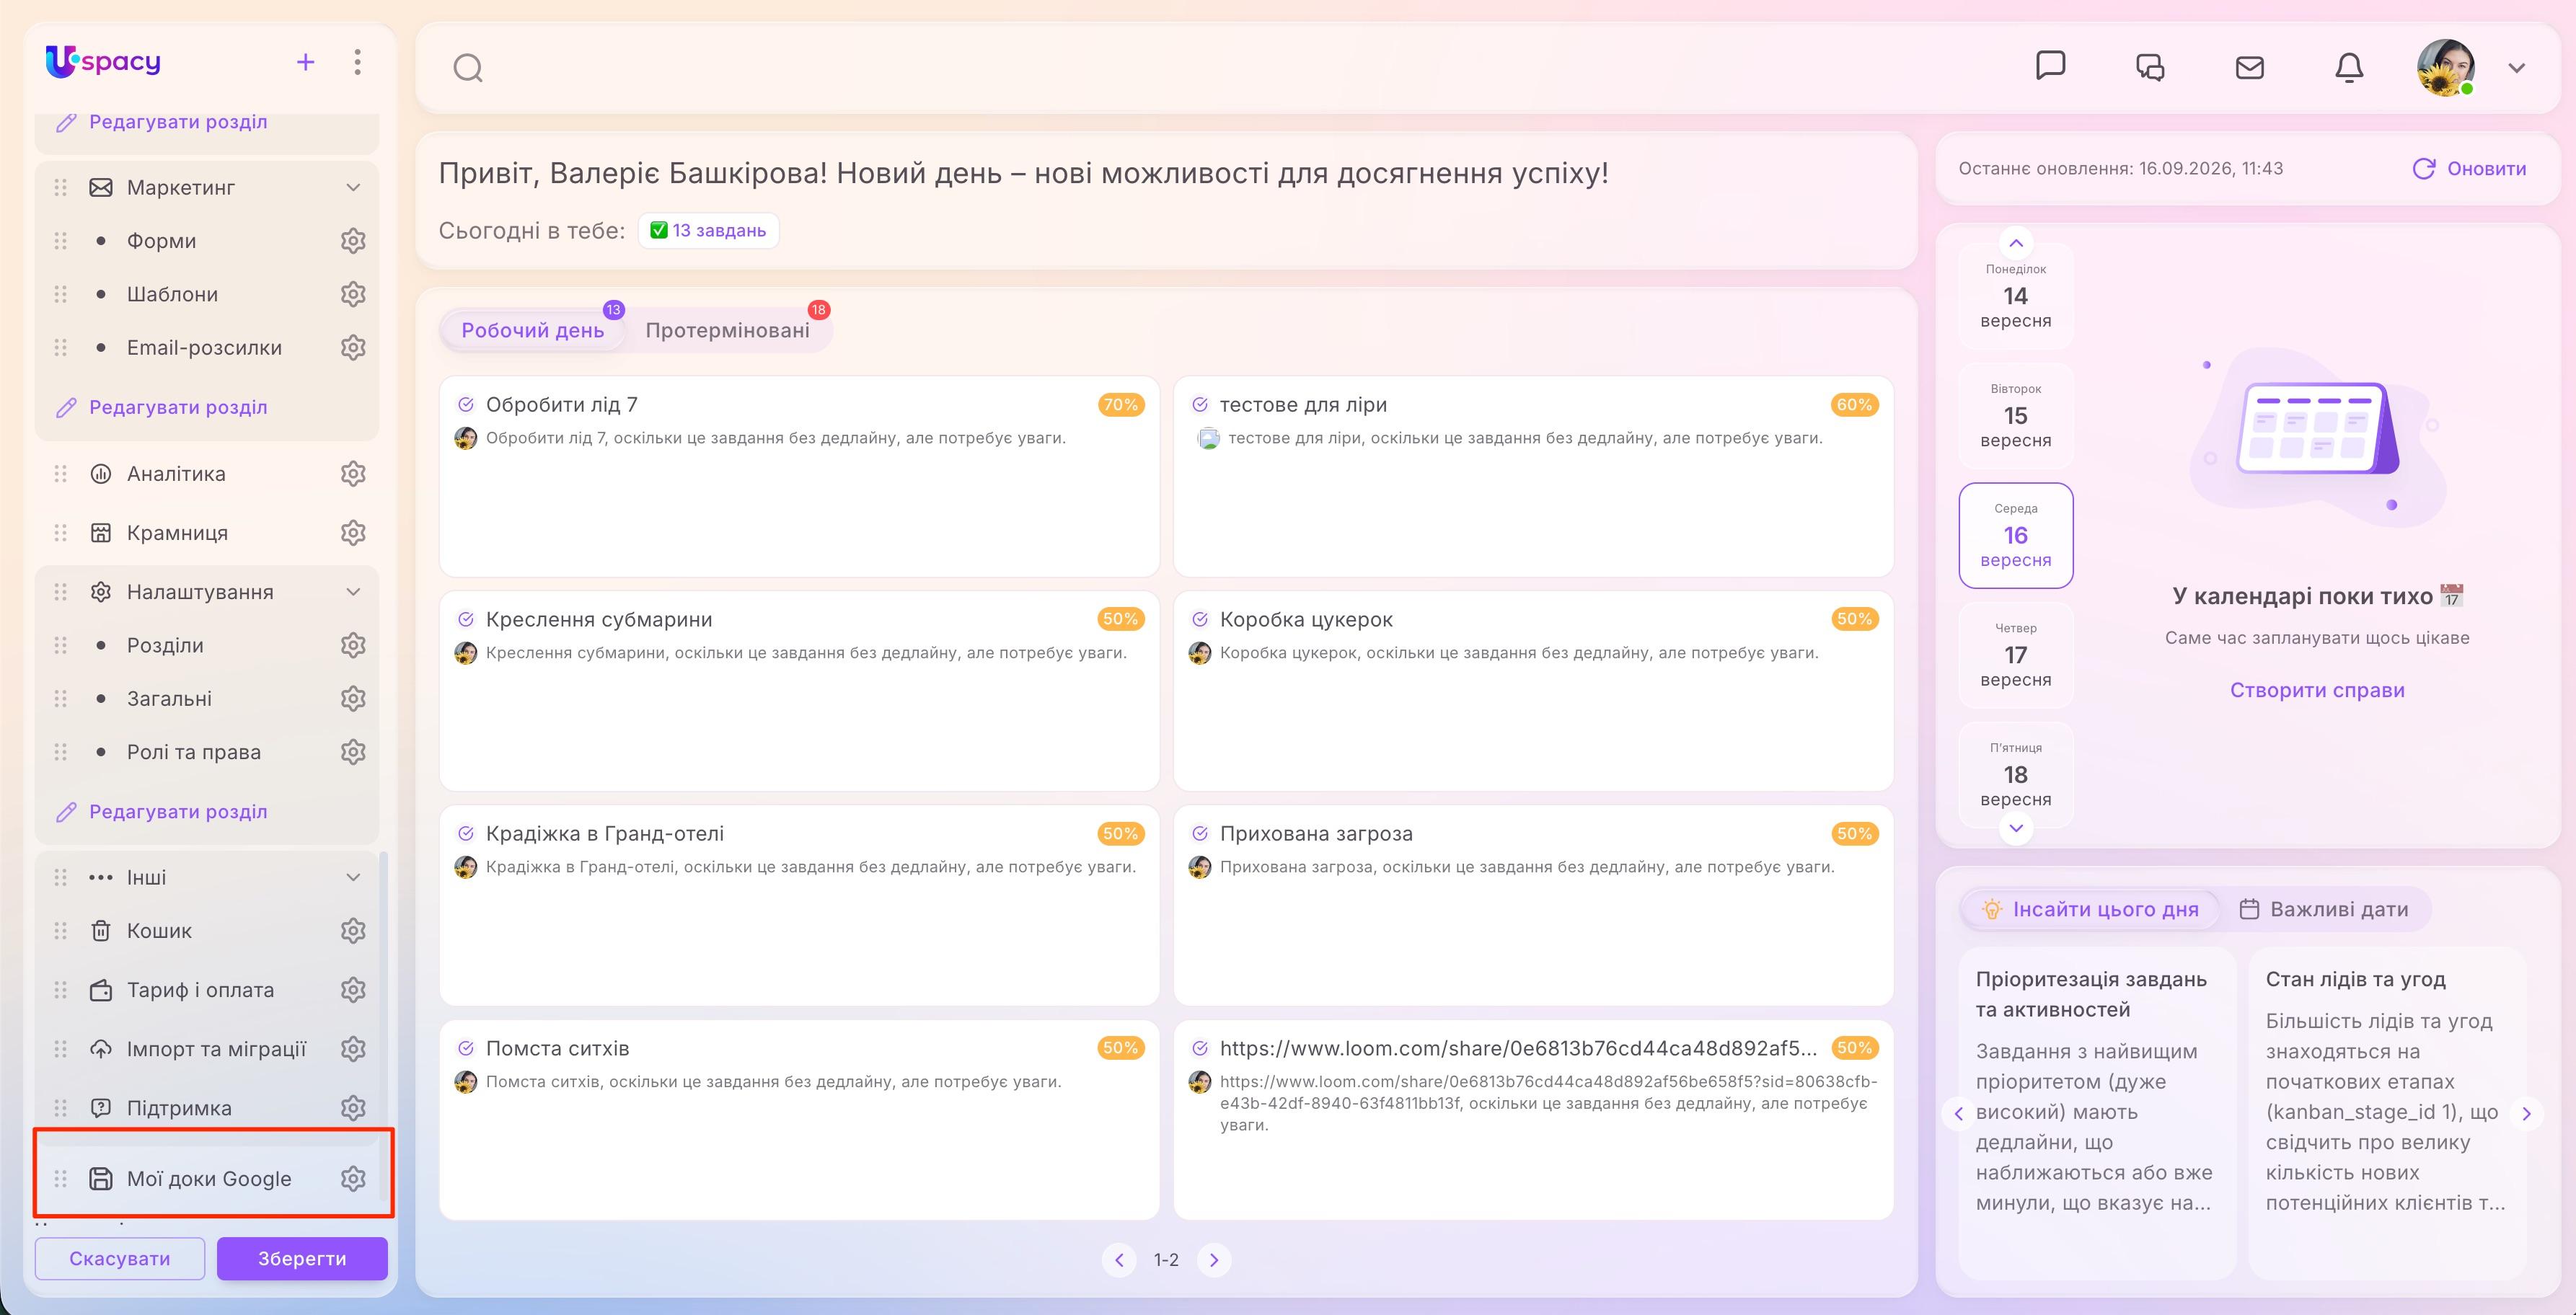The width and height of the screenshot is (2576, 1315).
Task: Switch to the Важливі дати tab
Action: (2324, 910)
